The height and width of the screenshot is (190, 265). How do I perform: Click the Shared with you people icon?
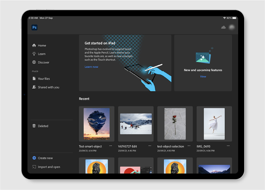point(34,87)
